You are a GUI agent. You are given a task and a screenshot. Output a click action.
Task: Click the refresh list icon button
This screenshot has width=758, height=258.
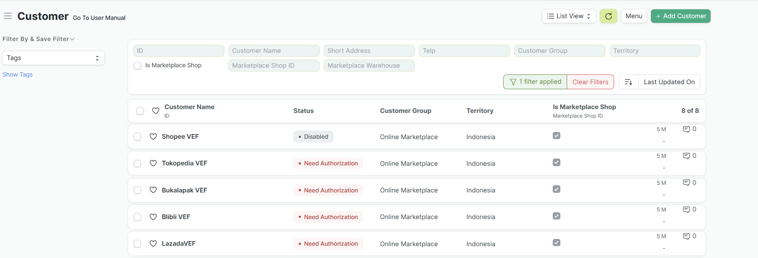(x=608, y=16)
